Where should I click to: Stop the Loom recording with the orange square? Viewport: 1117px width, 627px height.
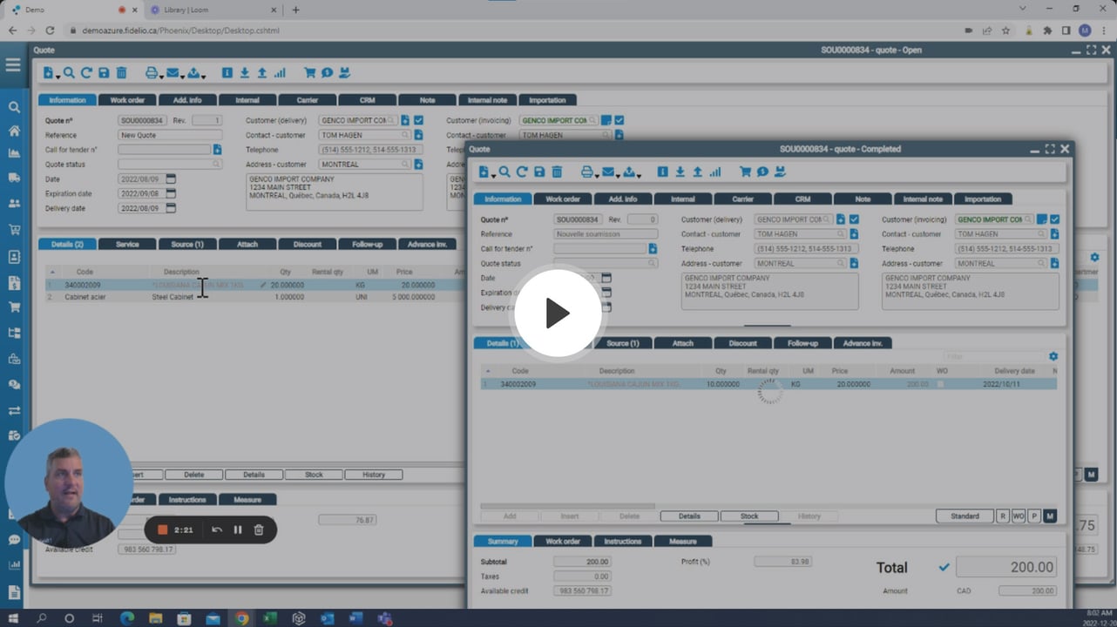point(162,529)
